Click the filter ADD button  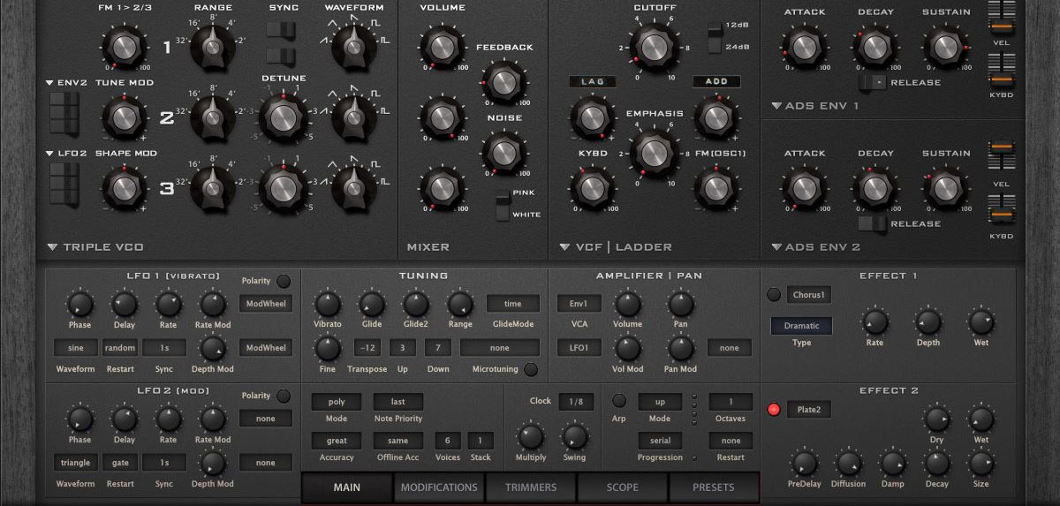point(716,81)
